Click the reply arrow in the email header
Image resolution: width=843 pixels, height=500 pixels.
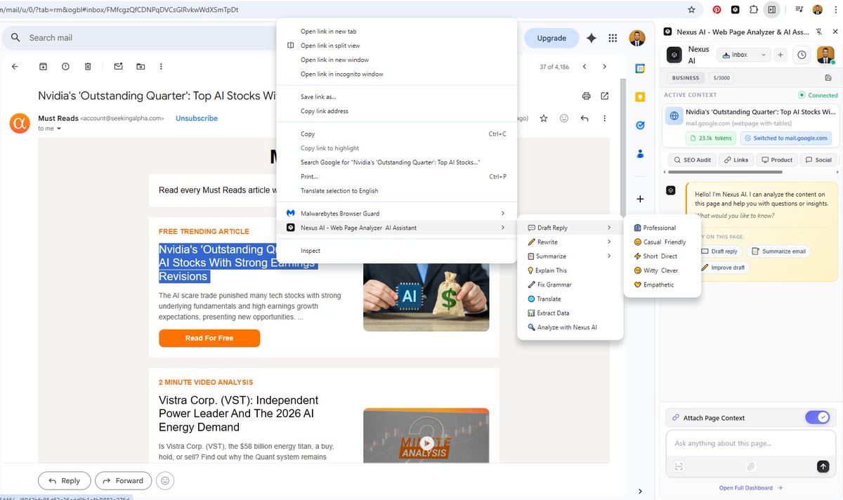[x=584, y=119]
